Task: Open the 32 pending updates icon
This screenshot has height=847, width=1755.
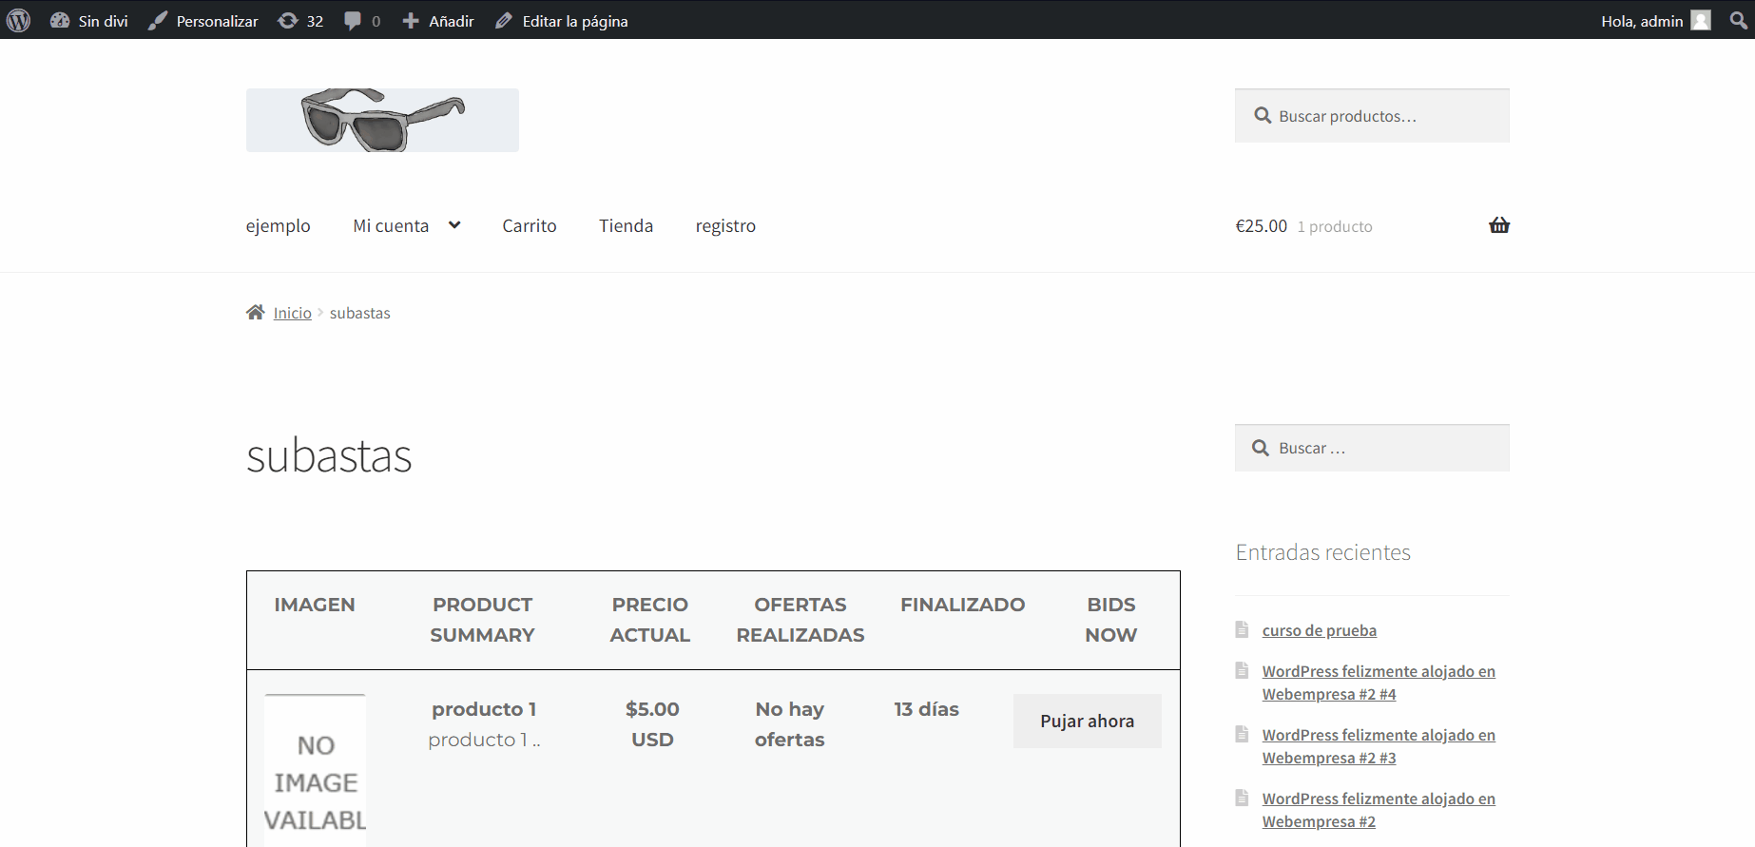Action: tap(300, 21)
